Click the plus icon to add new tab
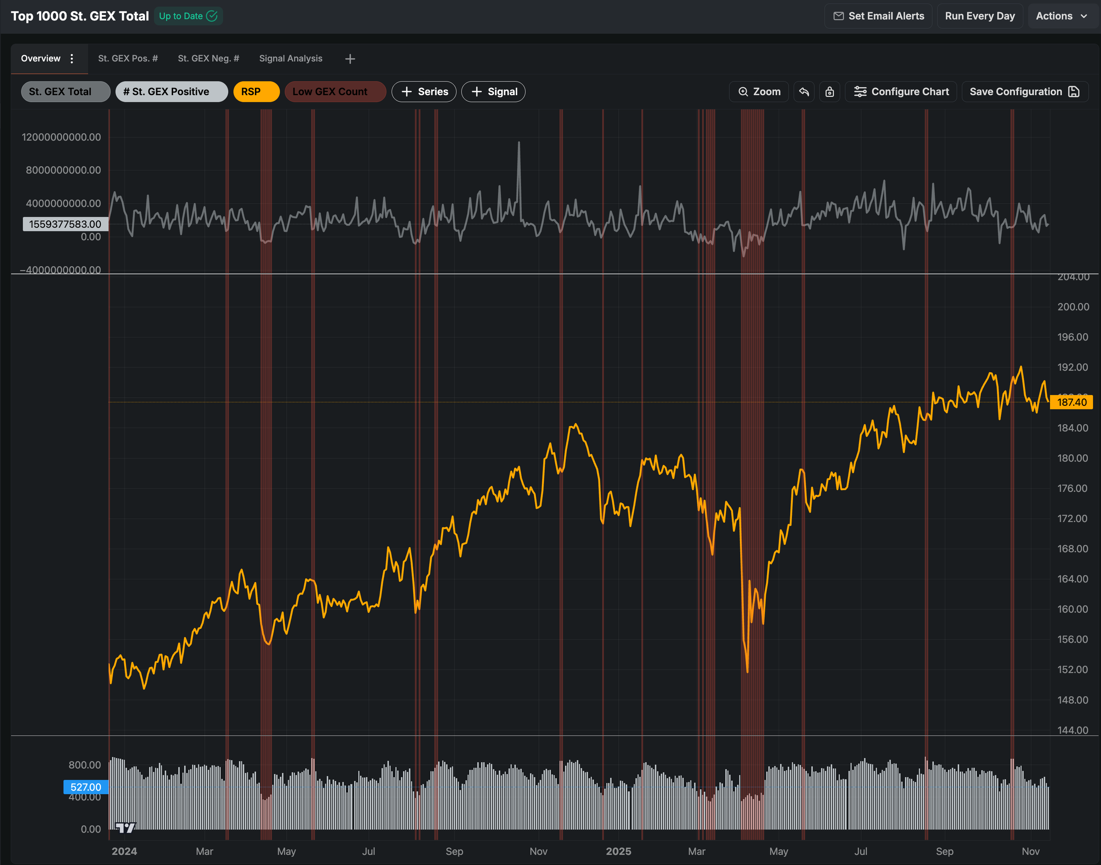Image resolution: width=1101 pixels, height=865 pixels. 350,59
